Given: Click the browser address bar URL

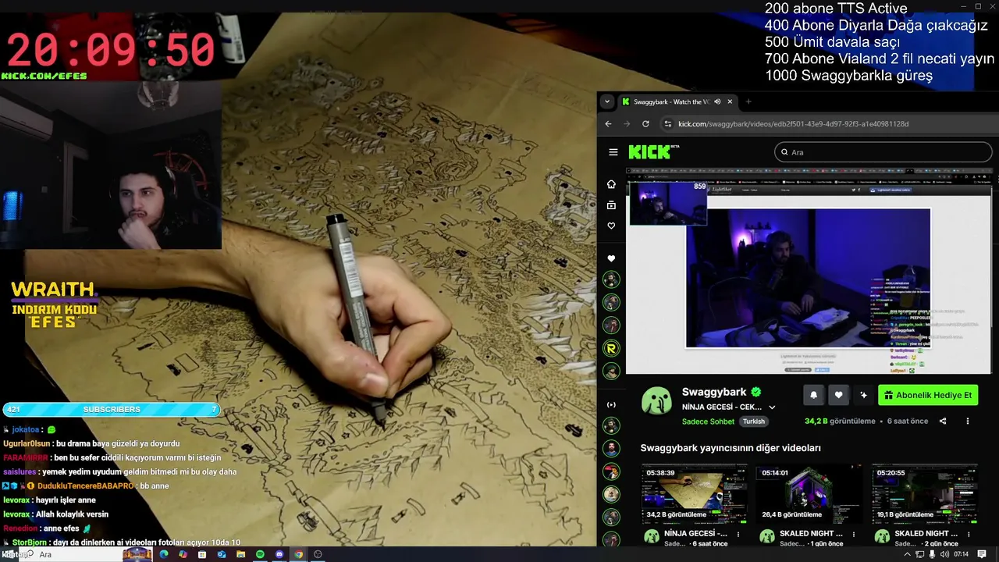Looking at the screenshot, I should (x=793, y=123).
